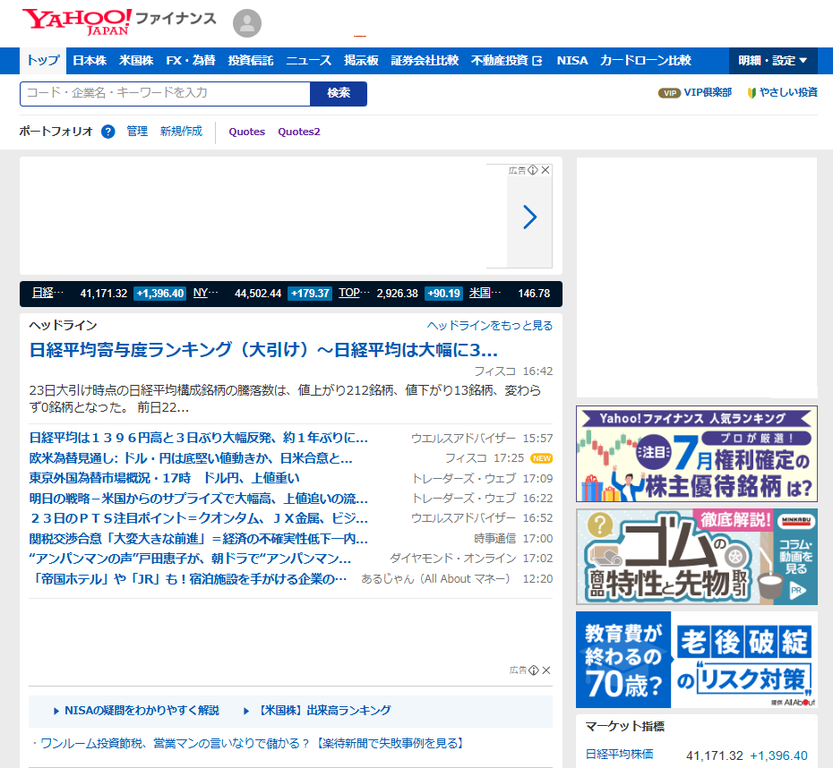Open the 米国株 menu

136,61
